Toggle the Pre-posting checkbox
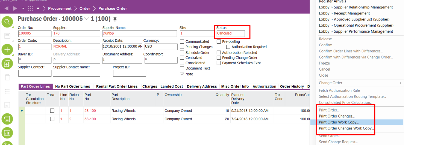Viewport: 423px width, 145px height. [219, 42]
